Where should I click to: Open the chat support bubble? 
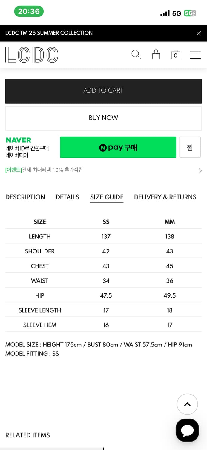coord(187,430)
